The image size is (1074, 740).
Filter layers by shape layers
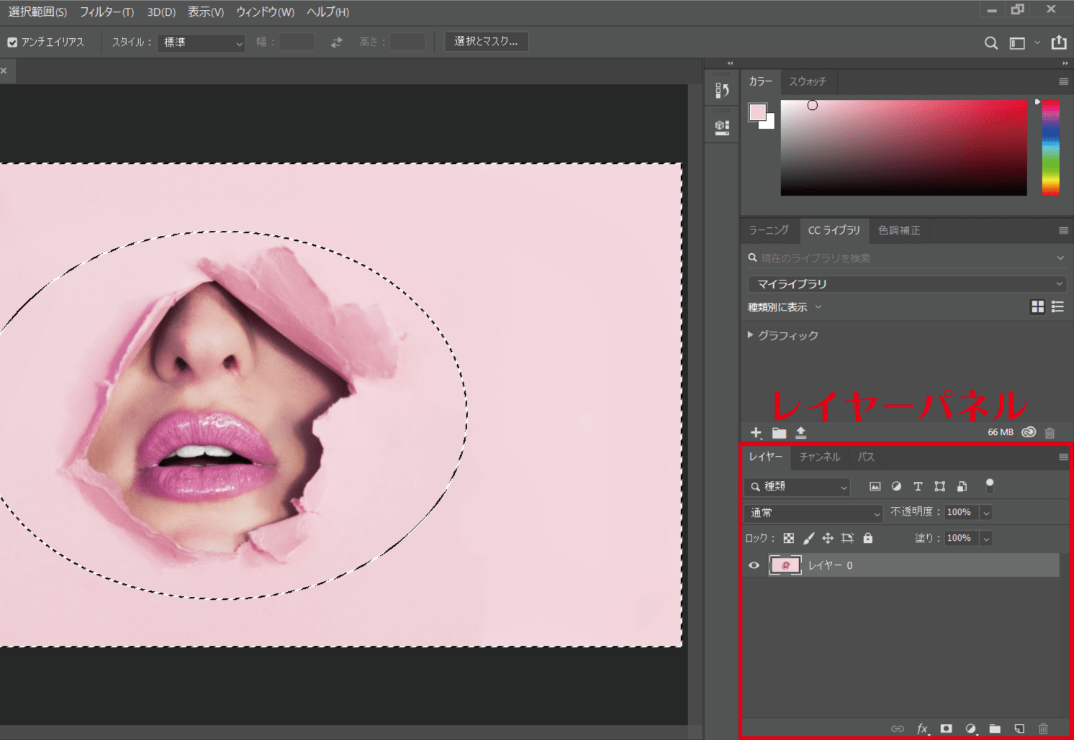pyautogui.click(x=939, y=486)
